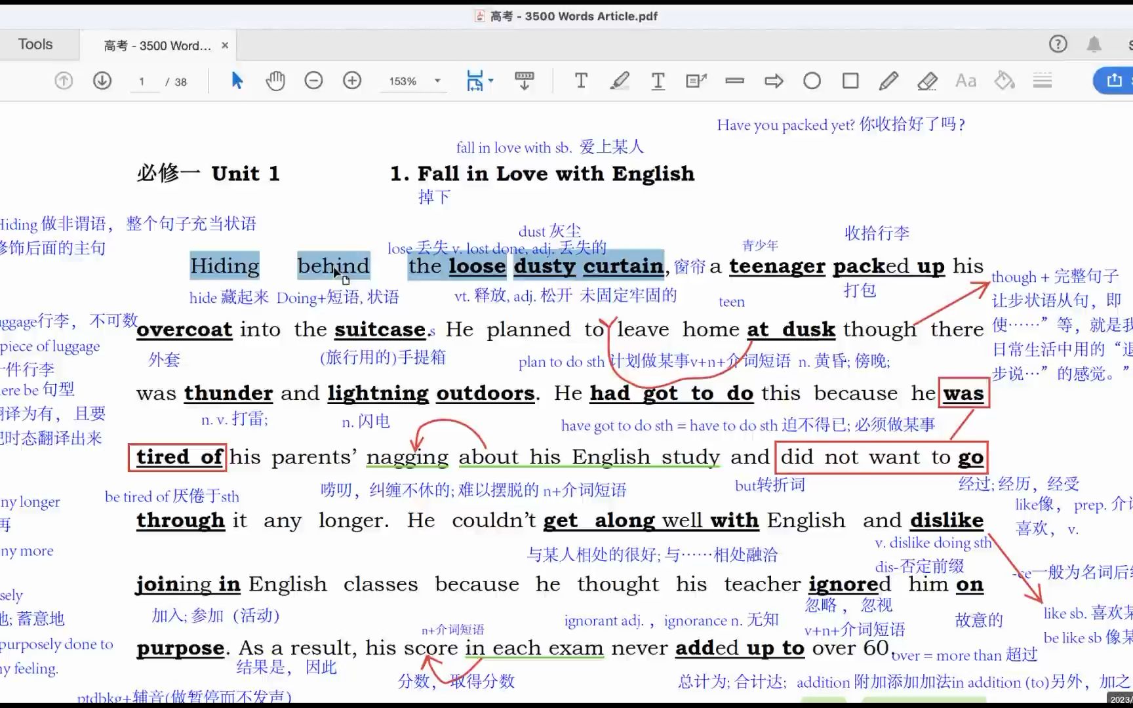This screenshot has width=1133, height=708.
Task: Zoom out with the minus button
Action: pyautogui.click(x=313, y=81)
